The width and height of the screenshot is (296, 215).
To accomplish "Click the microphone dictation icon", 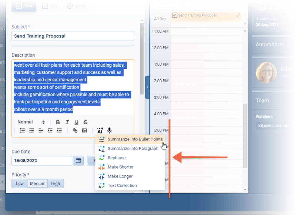I will click(x=109, y=130).
